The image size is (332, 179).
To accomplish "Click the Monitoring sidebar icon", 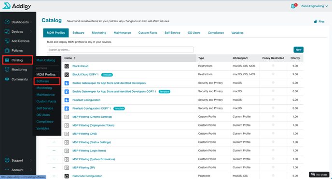I will (7, 69).
